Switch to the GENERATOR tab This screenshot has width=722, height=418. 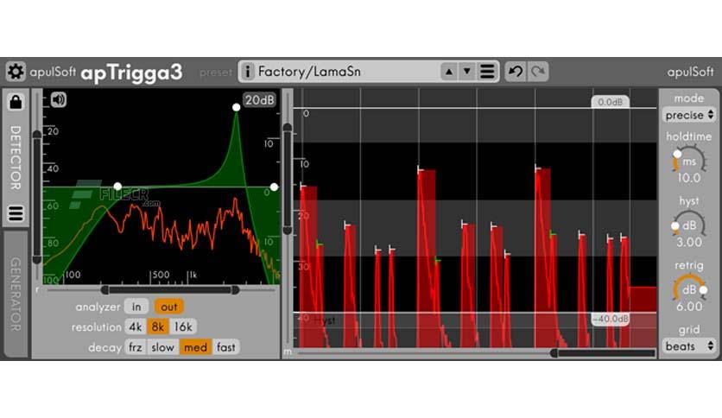pos(16,294)
